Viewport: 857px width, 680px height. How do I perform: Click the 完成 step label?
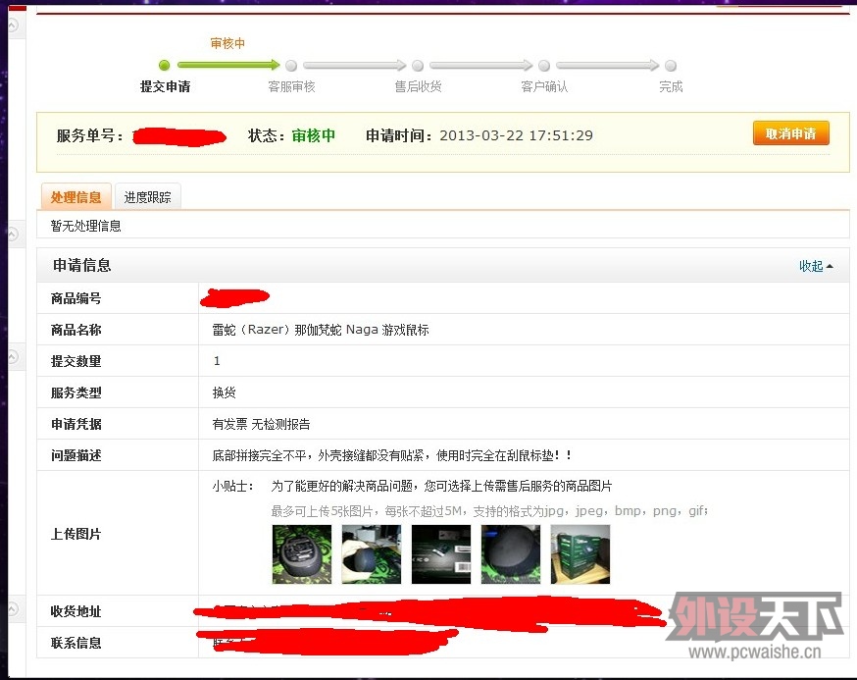671,86
